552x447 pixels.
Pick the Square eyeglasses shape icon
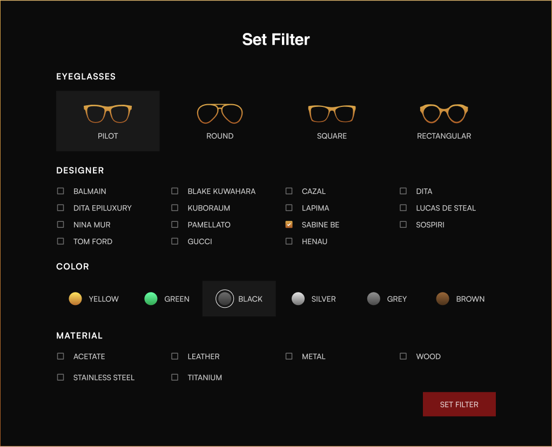[x=332, y=114]
